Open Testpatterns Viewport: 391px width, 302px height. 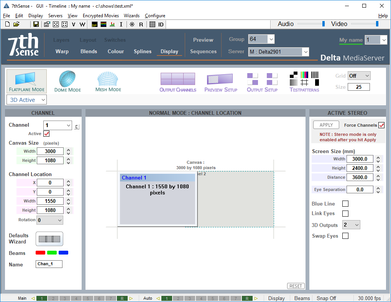(304, 82)
